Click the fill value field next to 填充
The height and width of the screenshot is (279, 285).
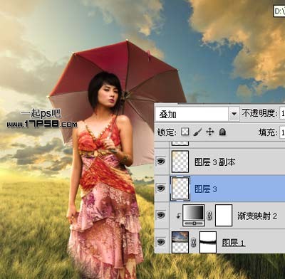[282, 132]
